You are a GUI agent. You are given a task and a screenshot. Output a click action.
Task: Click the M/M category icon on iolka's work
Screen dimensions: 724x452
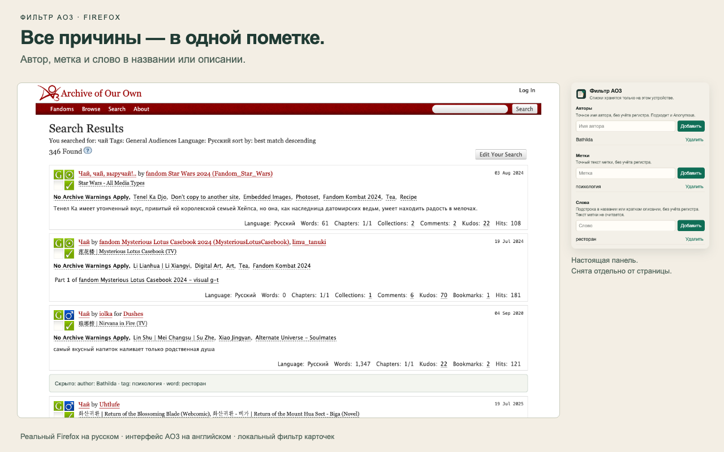70,315
